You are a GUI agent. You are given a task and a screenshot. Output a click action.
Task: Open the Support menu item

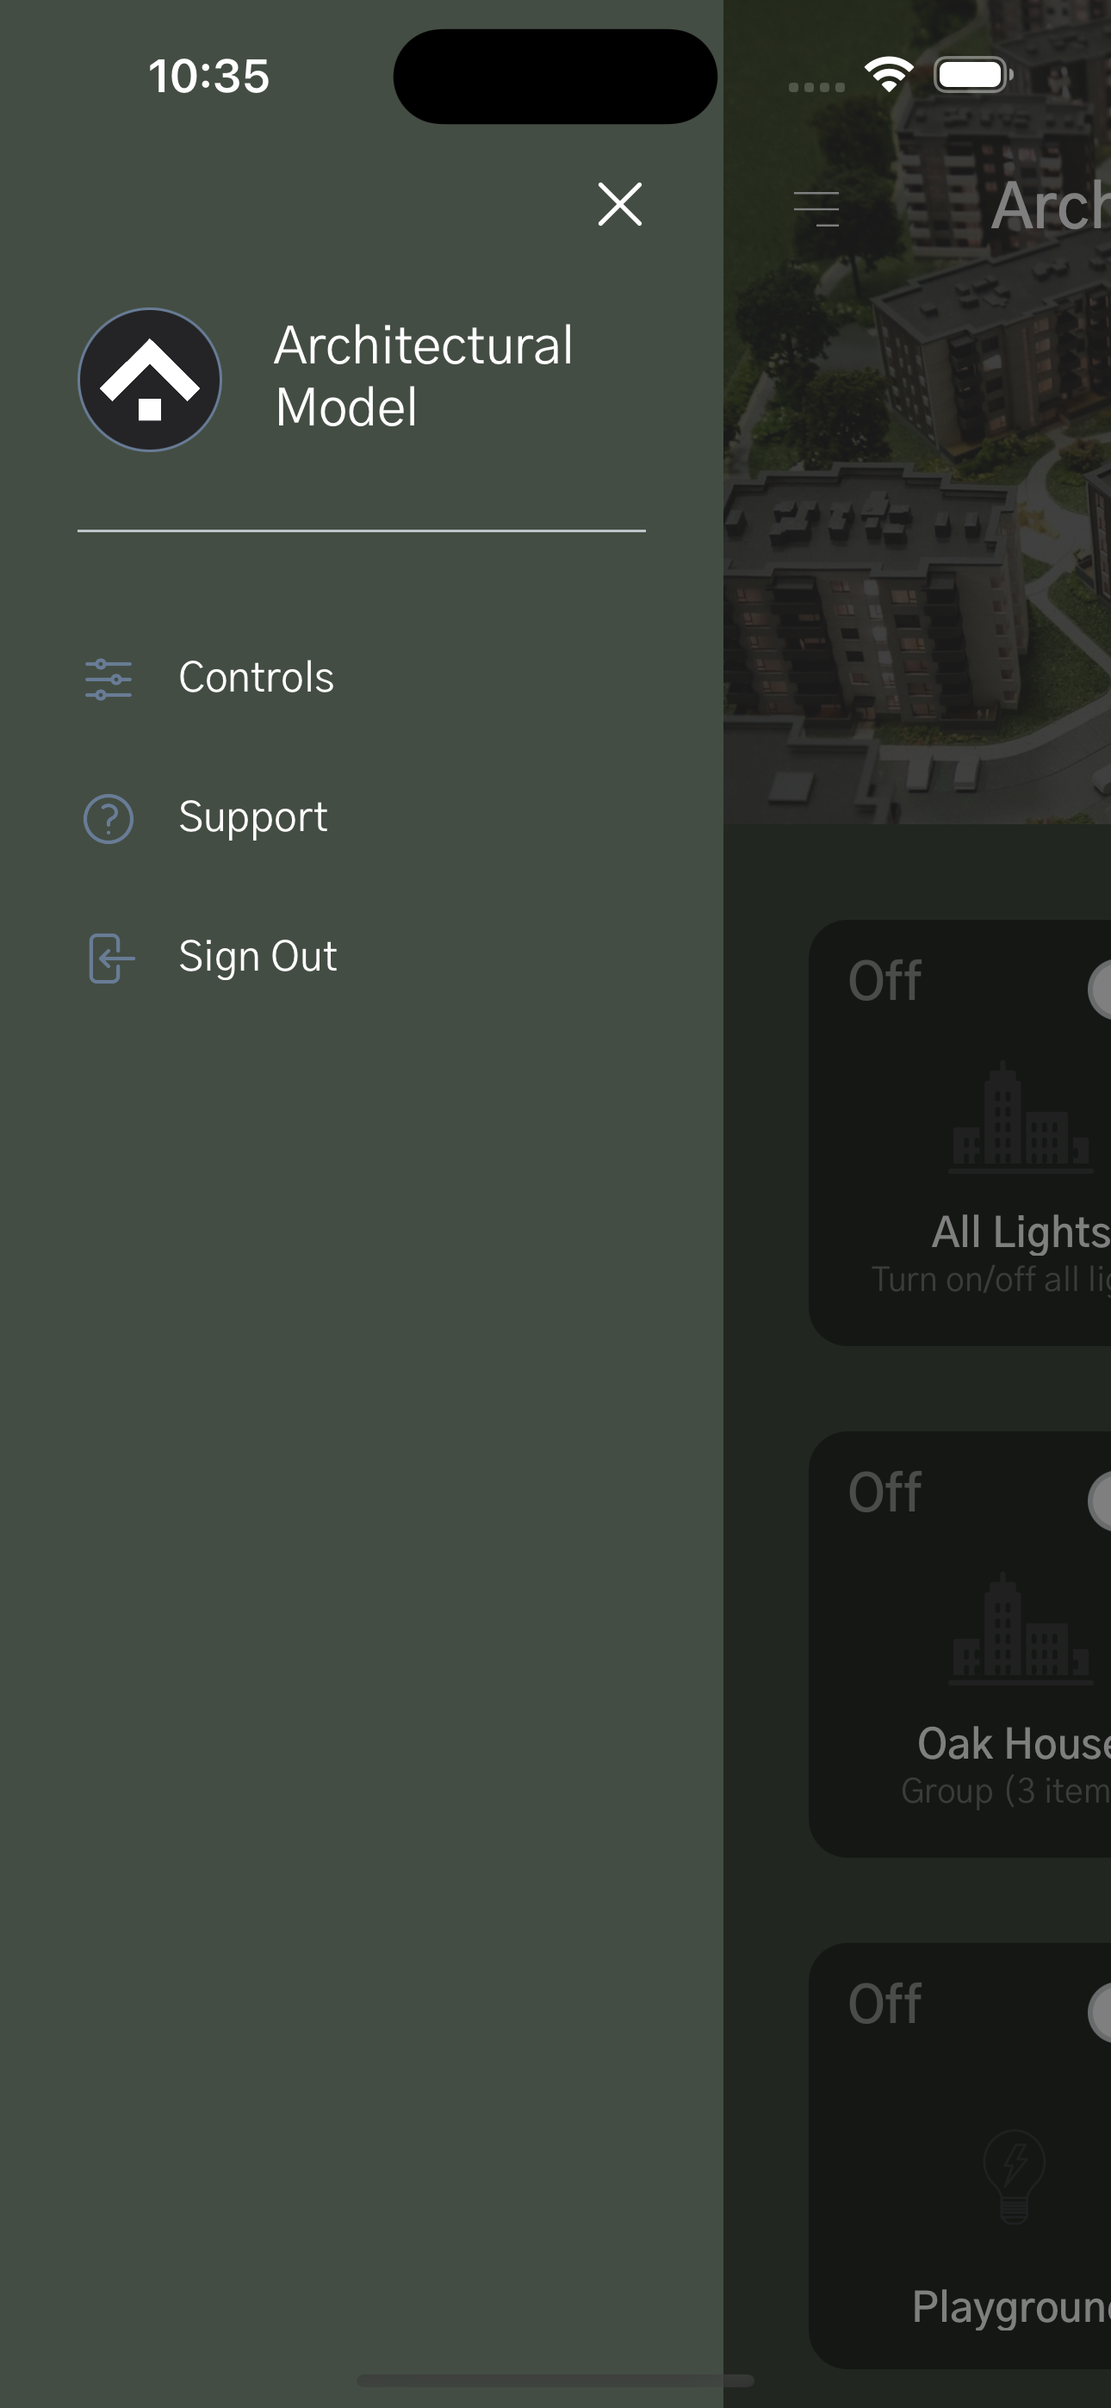pos(252,818)
